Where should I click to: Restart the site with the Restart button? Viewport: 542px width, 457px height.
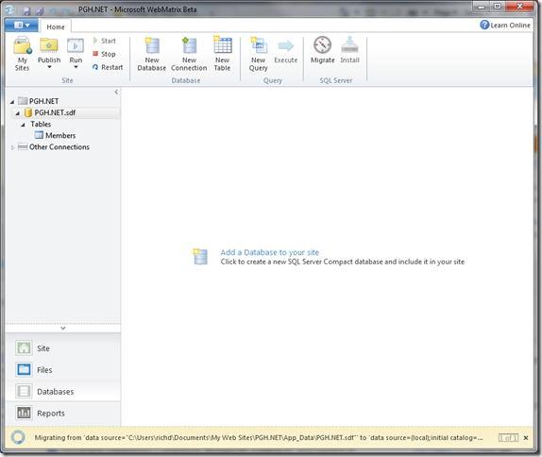[x=108, y=67]
